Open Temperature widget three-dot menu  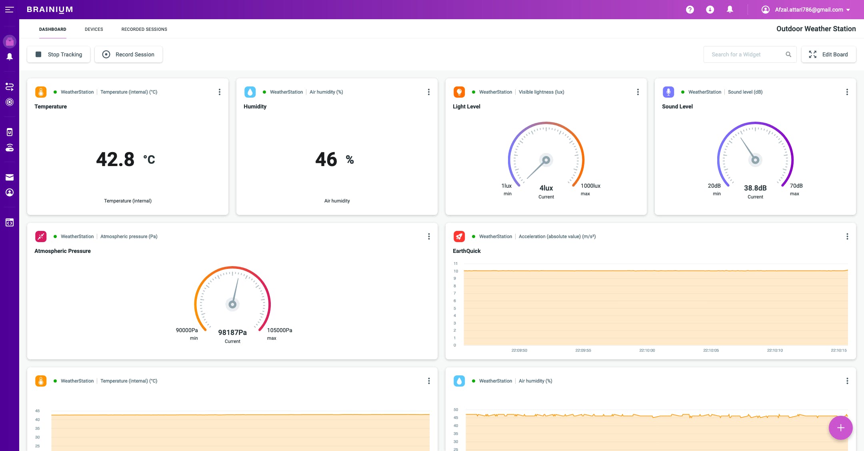pos(220,92)
